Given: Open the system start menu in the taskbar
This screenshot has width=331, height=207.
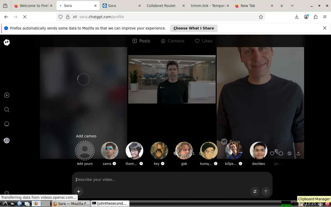Looking at the screenshot, I should click(5, 204).
